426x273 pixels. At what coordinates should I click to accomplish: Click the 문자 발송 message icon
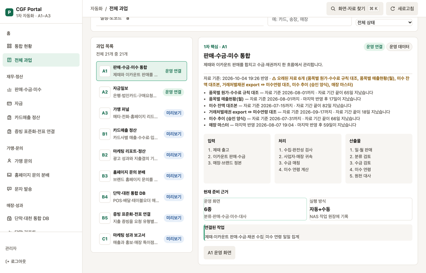9,189
